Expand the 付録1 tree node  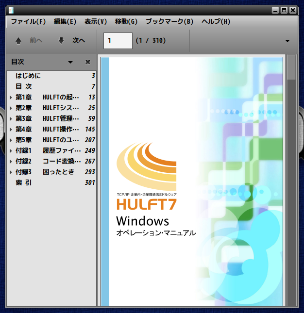pos(11,151)
